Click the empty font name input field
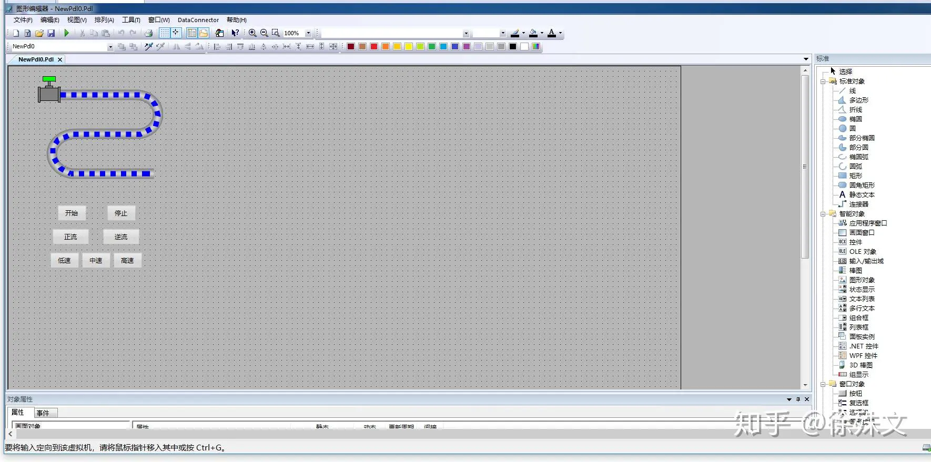 point(392,33)
